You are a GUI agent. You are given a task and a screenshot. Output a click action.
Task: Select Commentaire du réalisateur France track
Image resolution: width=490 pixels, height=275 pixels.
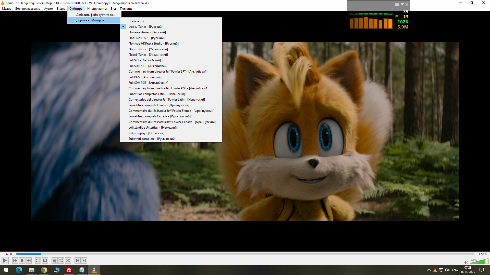tap(171, 111)
